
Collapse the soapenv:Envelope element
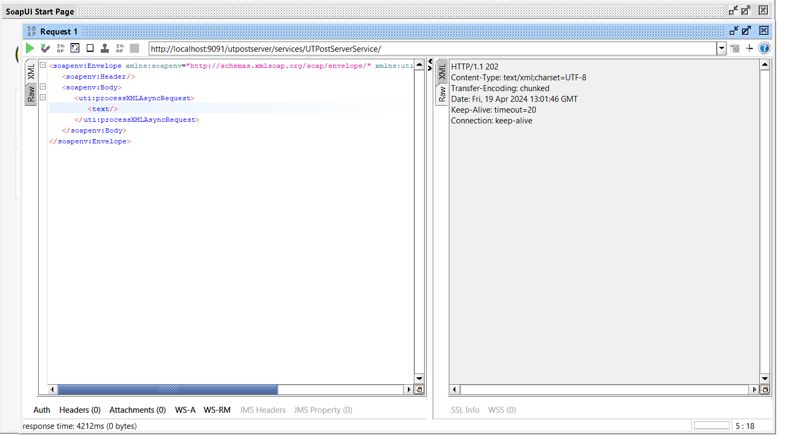point(43,66)
